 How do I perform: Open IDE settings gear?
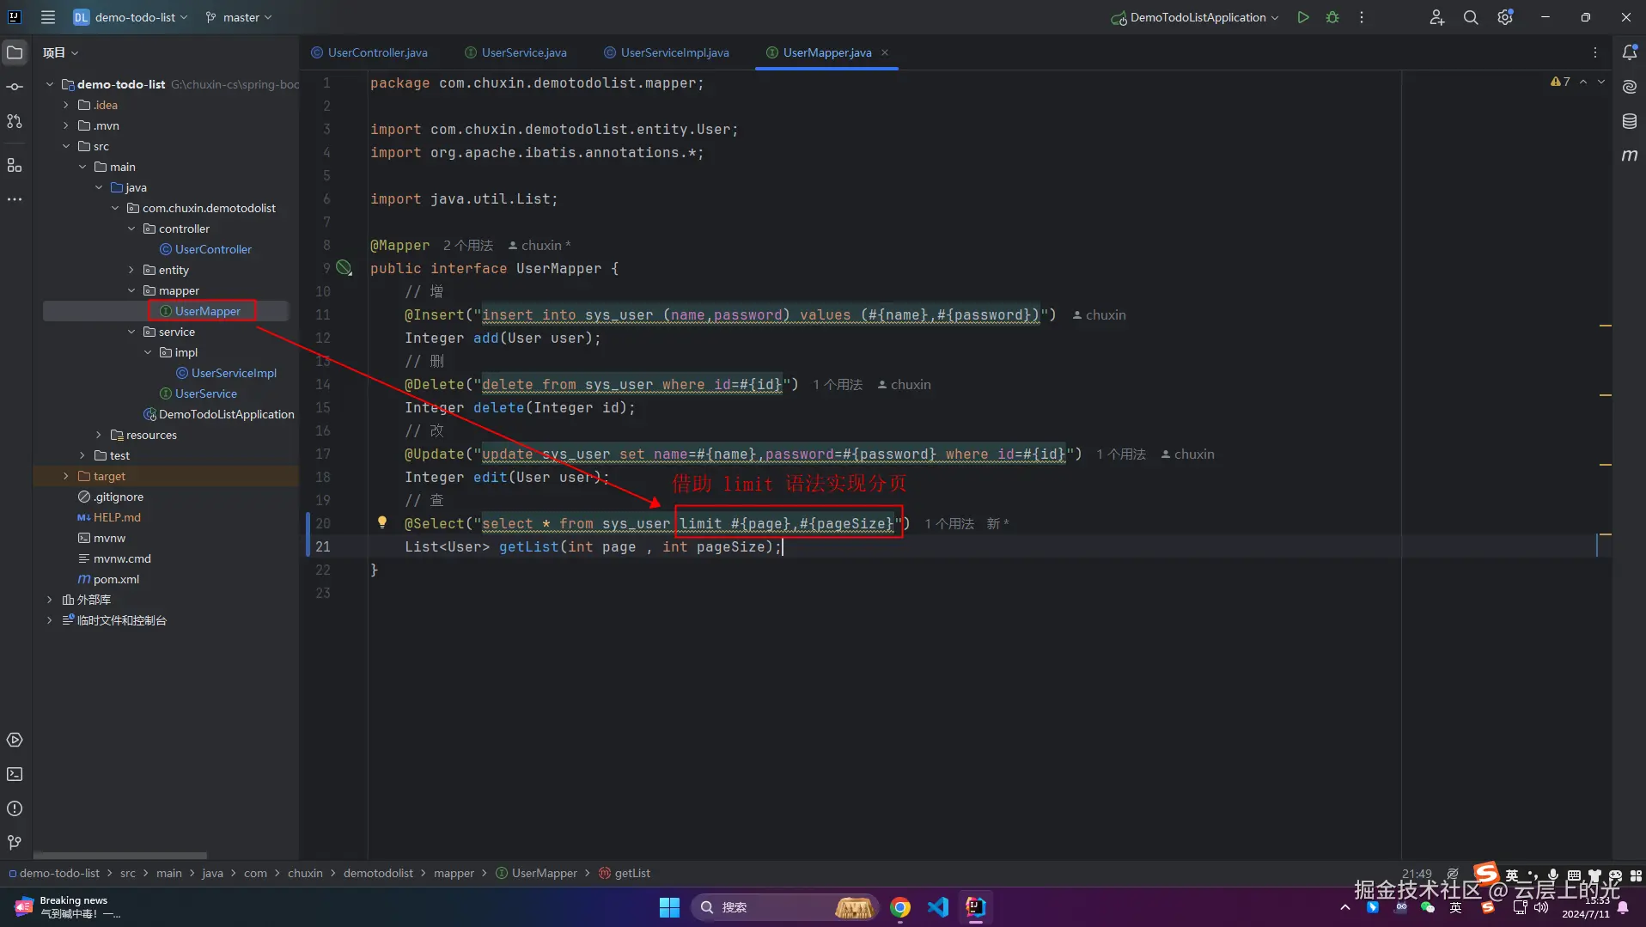click(x=1505, y=17)
